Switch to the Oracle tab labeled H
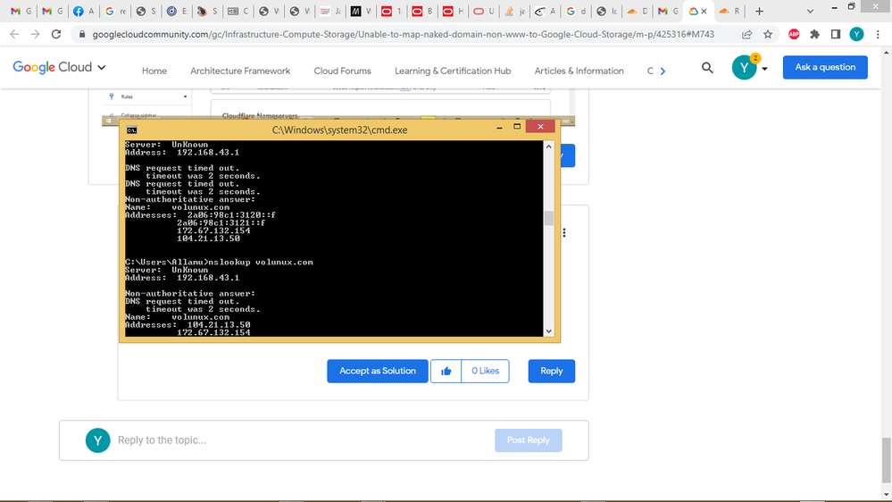 (x=453, y=11)
